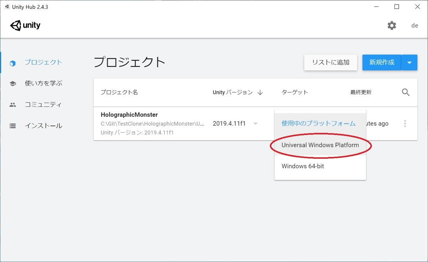428x262 pixels.
Task: Click the community people icon
Action: coord(13,105)
